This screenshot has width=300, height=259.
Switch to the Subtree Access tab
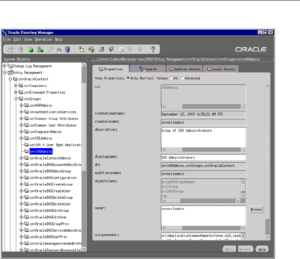pyautogui.click(x=184, y=69)
